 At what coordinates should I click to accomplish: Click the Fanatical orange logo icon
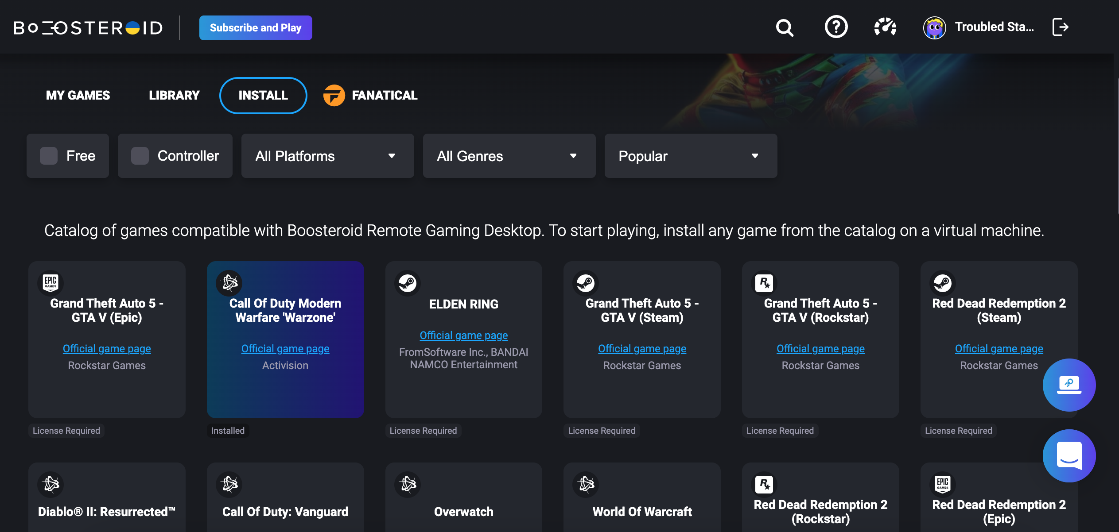click(334, 95)
